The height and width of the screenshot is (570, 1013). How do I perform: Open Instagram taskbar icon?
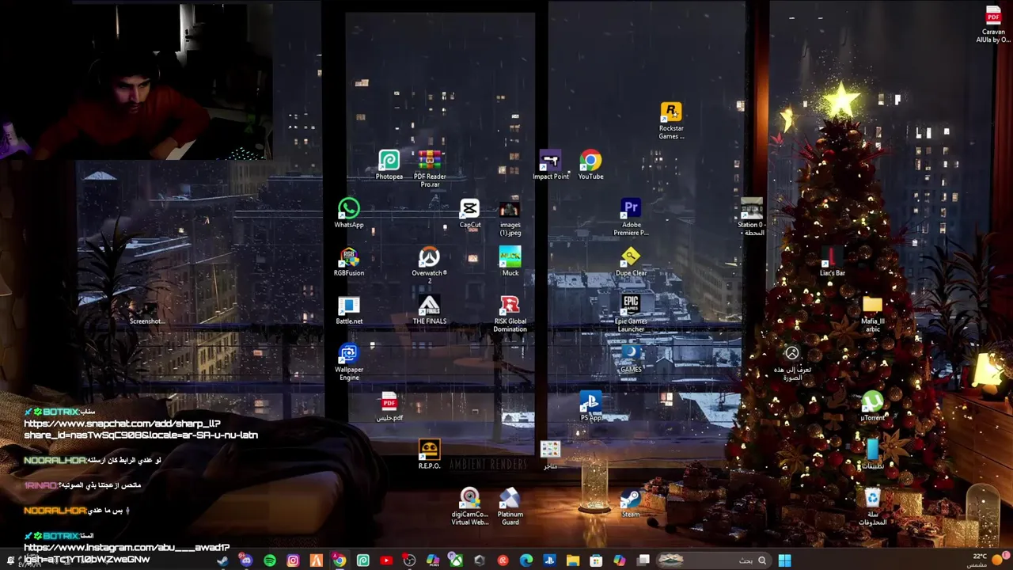(293, 560)
